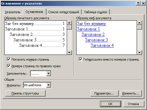The width and height of the screenshot is (147, 110).
Task: Open the Заполнитель dropdown arrow
Action: tap(49, 74)
